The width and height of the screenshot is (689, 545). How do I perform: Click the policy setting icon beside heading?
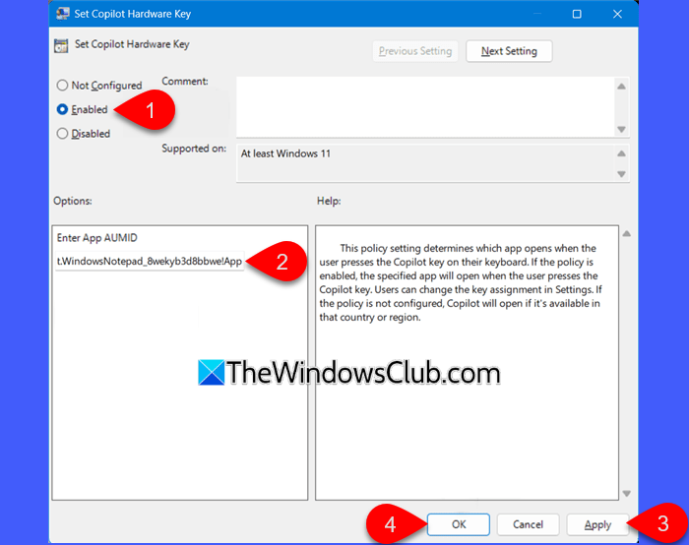point(61,45)
